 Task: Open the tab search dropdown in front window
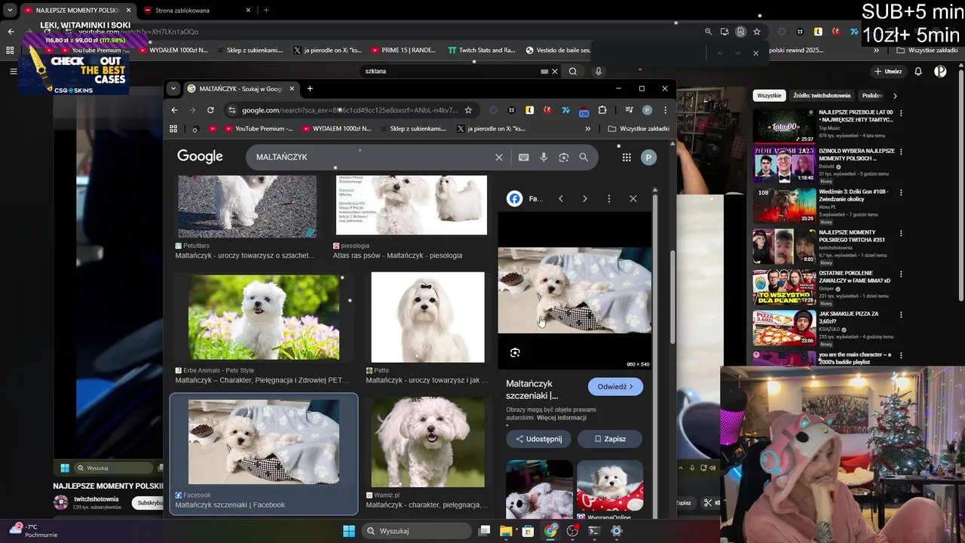tap(173, 88)
